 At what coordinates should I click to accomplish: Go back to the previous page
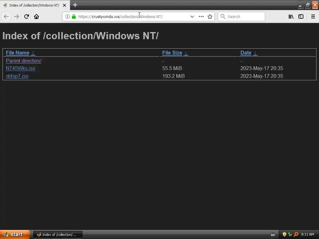pos(6,16)
